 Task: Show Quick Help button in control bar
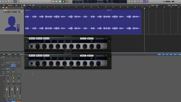pyautogui.click(x=6, y=1)
